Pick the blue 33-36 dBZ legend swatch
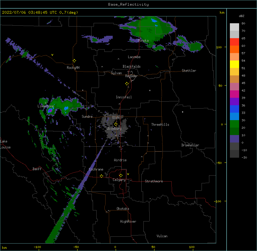The image size is (257, 251). pos(234,109)
